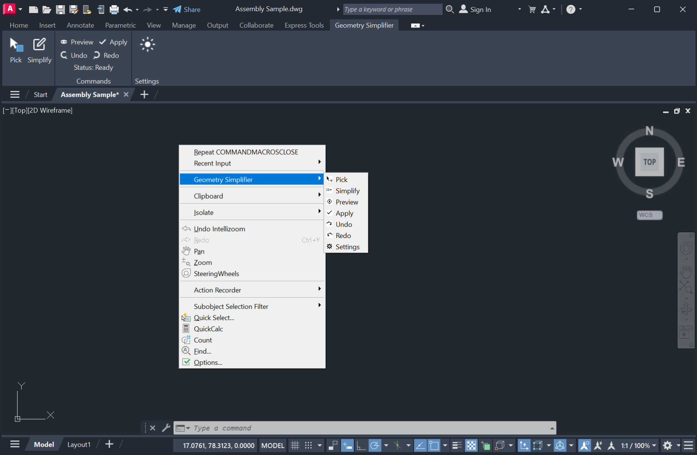Image resolution: width=697 pixels, height=455 pixels.
Task: Click the AutoCAD application menu logo
Action: (x=9, y=9)
